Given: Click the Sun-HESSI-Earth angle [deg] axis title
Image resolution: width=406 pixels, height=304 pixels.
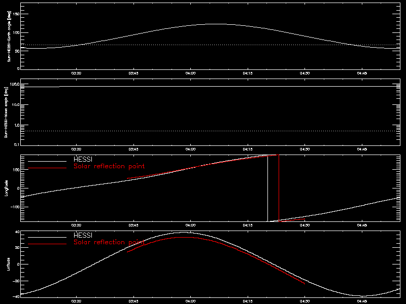Looking at the screenshot, I should click(9, 36).
